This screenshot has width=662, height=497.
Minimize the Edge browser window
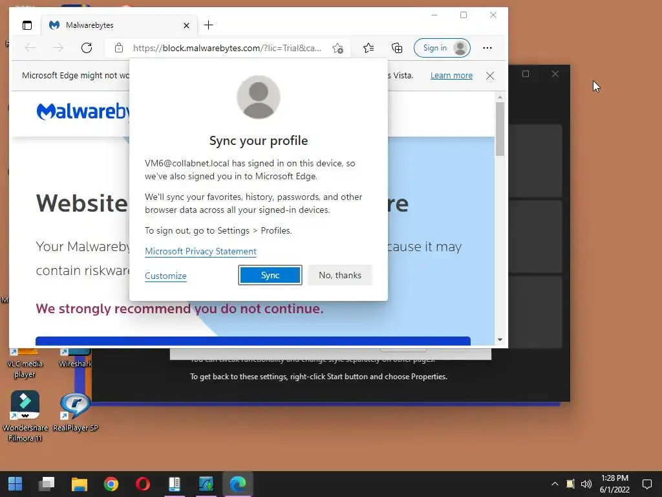coord(434,16)
